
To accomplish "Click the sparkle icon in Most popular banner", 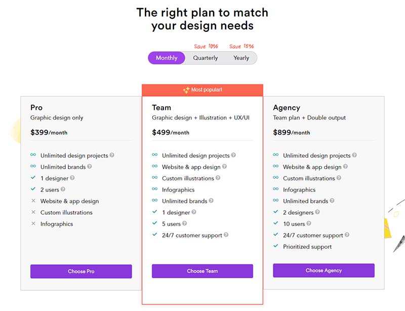I will pyautogui.click(x=186, y=90).
